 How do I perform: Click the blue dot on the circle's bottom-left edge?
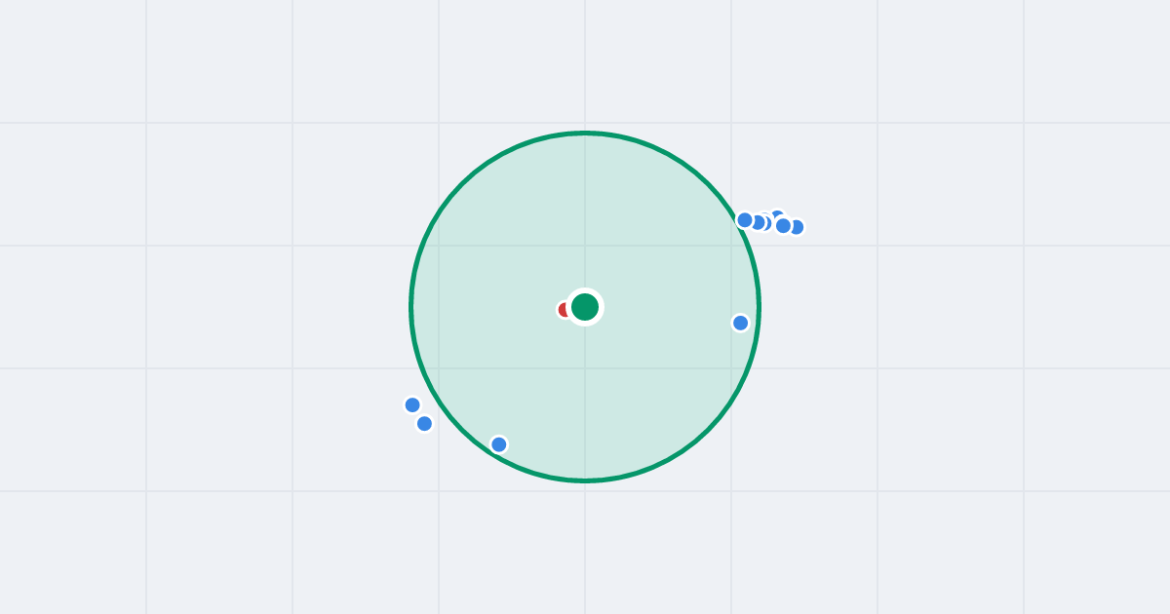coord(499,444)
